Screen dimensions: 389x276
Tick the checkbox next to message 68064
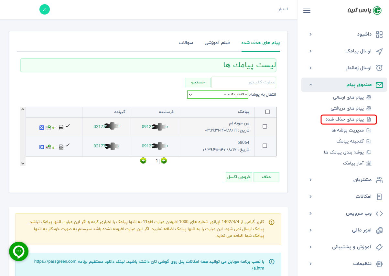tap(265, 146)
